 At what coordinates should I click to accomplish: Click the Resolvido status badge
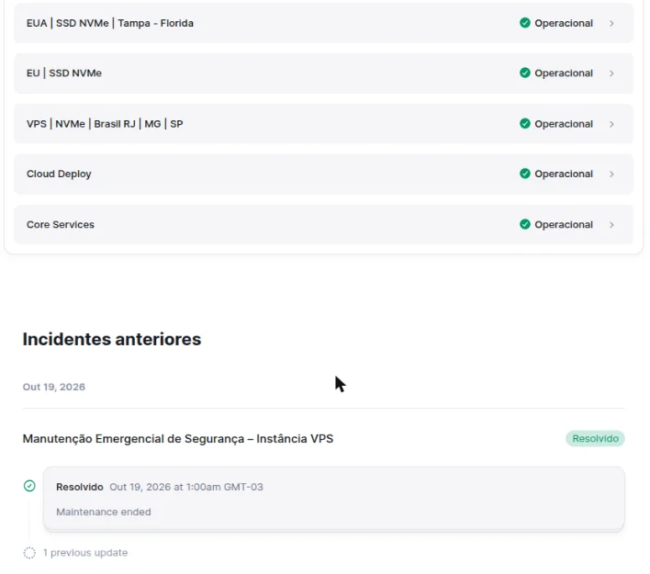point(595,438)
